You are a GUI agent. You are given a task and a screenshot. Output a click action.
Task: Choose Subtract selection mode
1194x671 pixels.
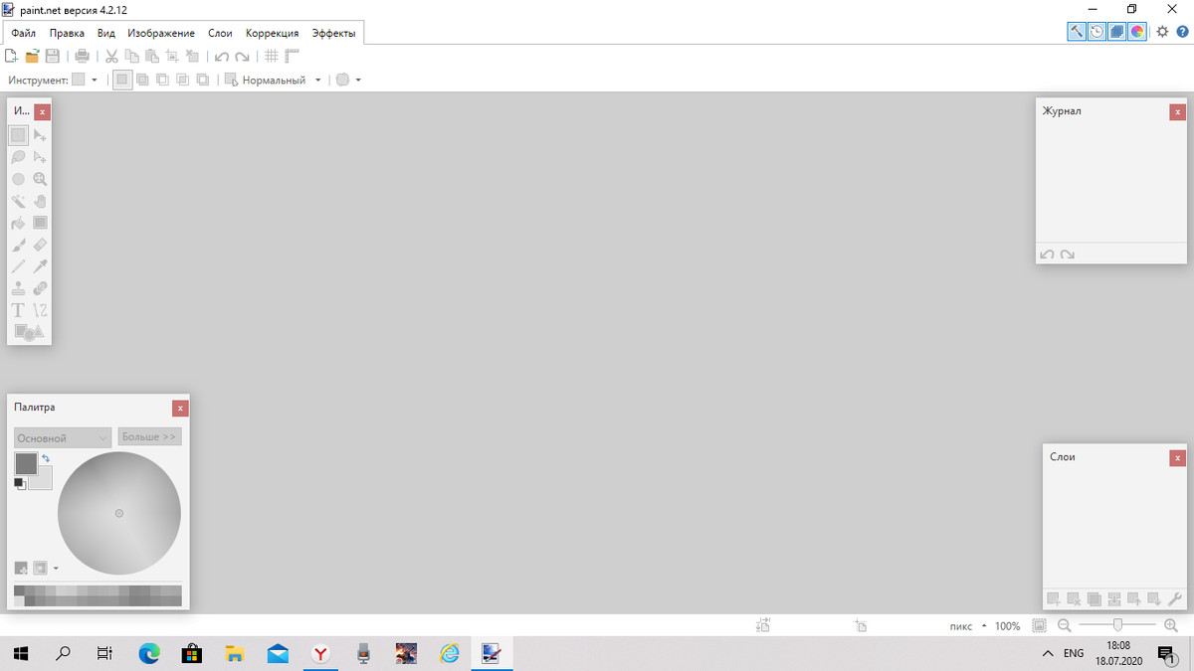point(162,80)
